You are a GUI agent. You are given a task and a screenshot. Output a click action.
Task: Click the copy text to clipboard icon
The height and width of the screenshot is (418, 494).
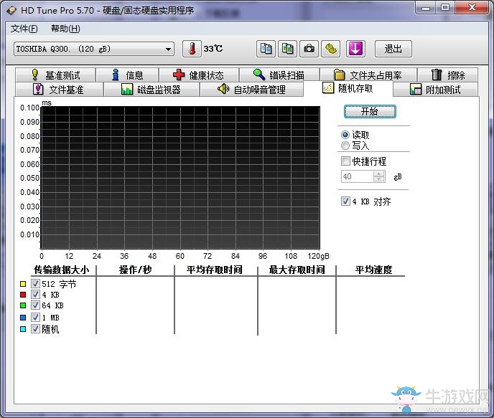click(266, 49)
